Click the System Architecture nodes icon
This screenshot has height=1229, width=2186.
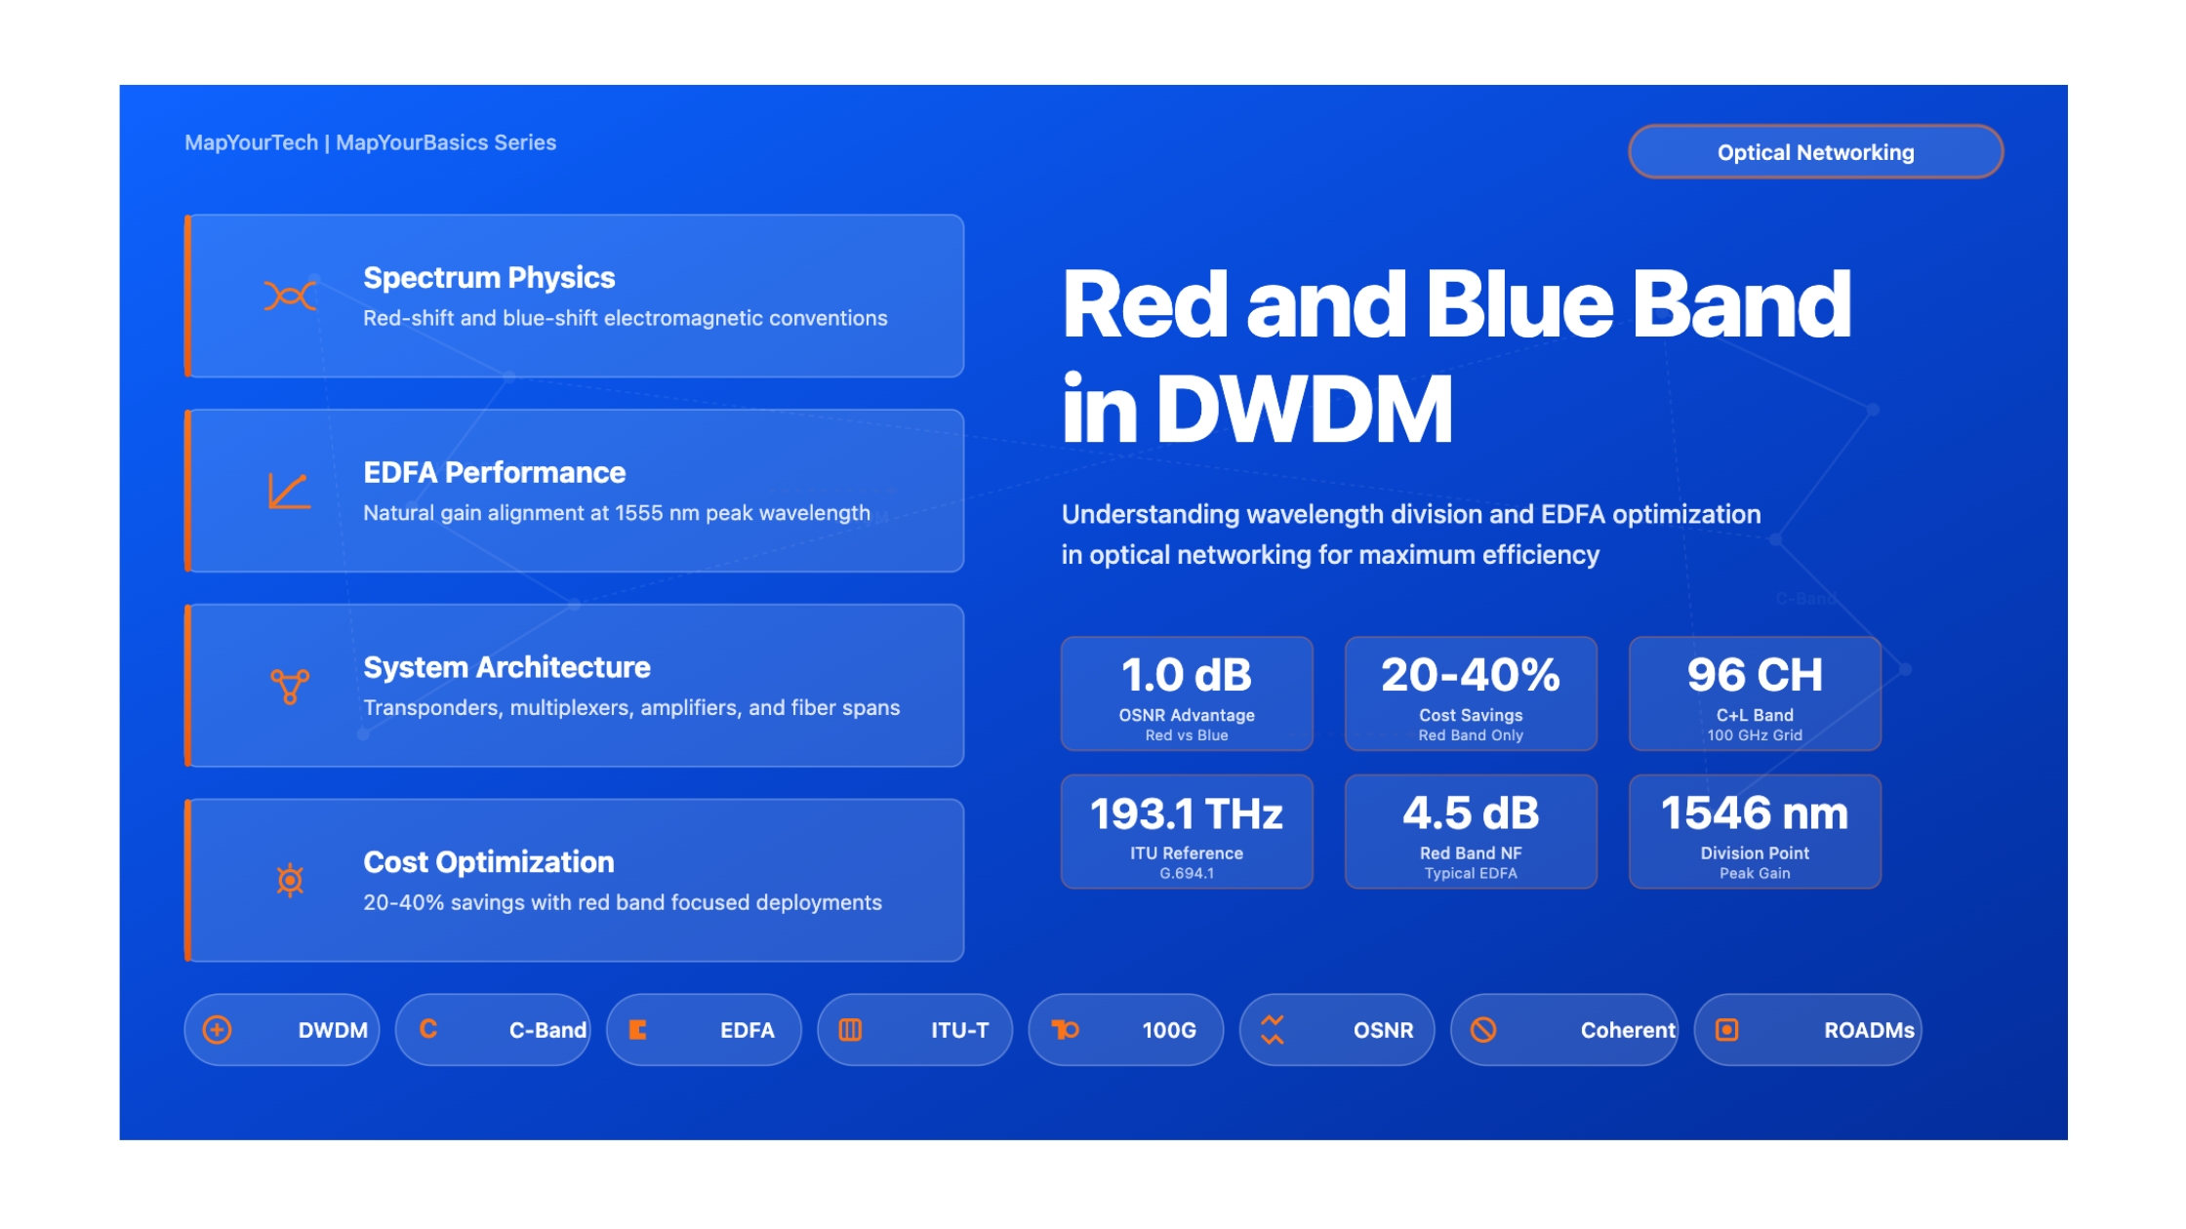pos(290,686)
